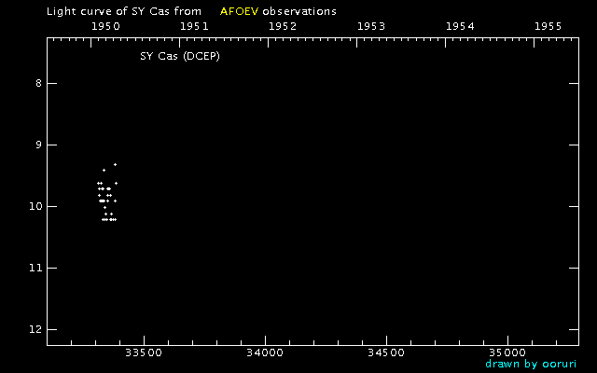Click magnitude axis label 11
The height and width of the screenshot is (373, 597).
(x=35, y=269)
